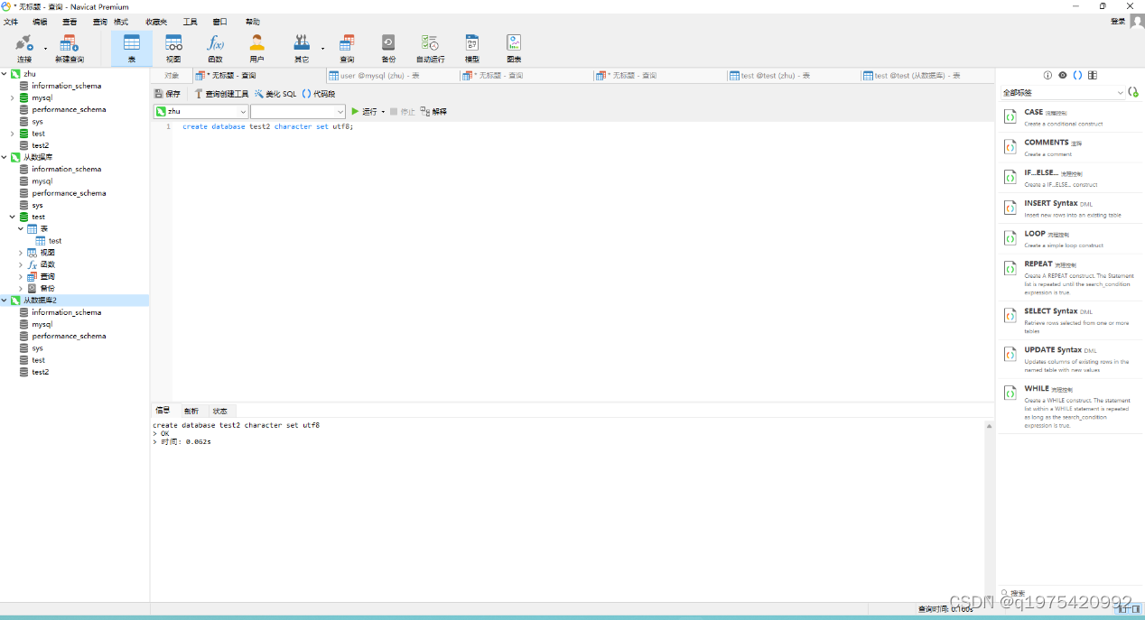Screen dimensions: 1145x620
Task: Click the 运行 run button
Action: 364,112
